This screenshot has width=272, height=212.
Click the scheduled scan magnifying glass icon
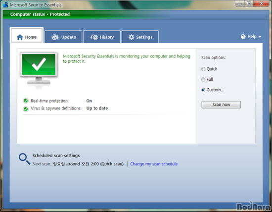(24, 159)
